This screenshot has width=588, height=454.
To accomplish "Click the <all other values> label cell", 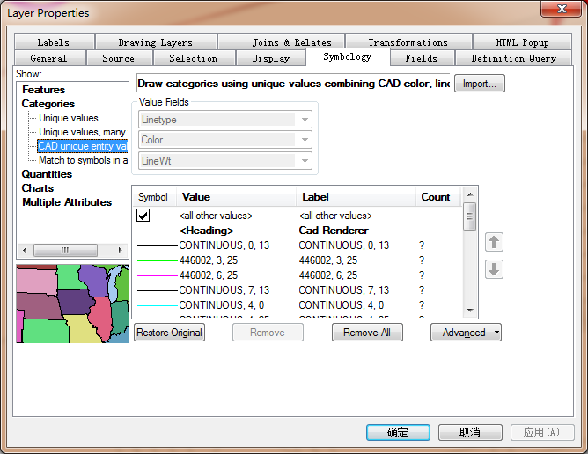I will point(335,216).
